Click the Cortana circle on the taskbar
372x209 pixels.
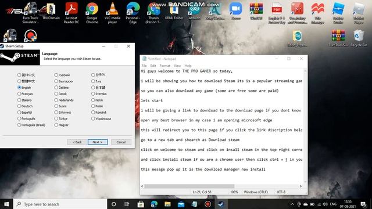(114, 204)
